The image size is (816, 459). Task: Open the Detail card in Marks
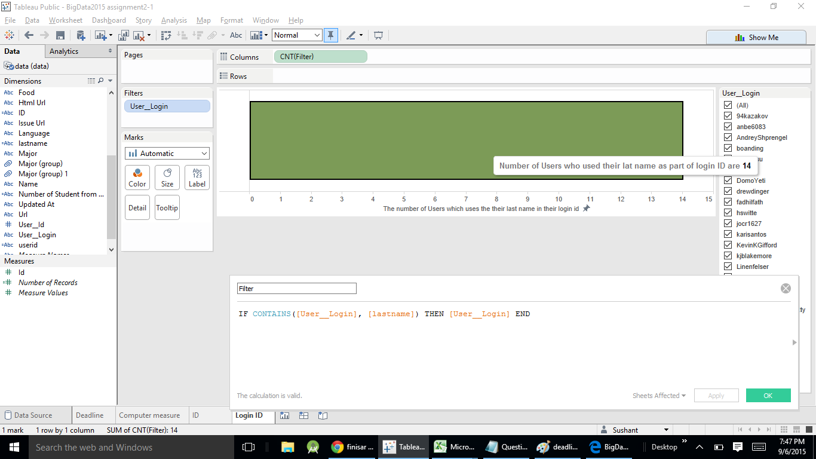pos(137,207)
